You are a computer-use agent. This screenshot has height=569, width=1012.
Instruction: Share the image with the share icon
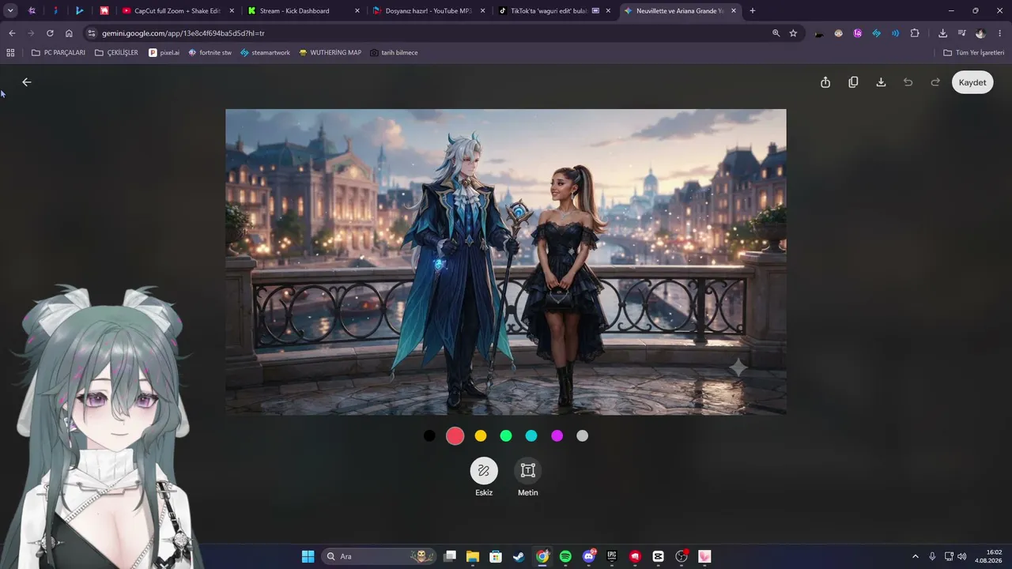825,82
